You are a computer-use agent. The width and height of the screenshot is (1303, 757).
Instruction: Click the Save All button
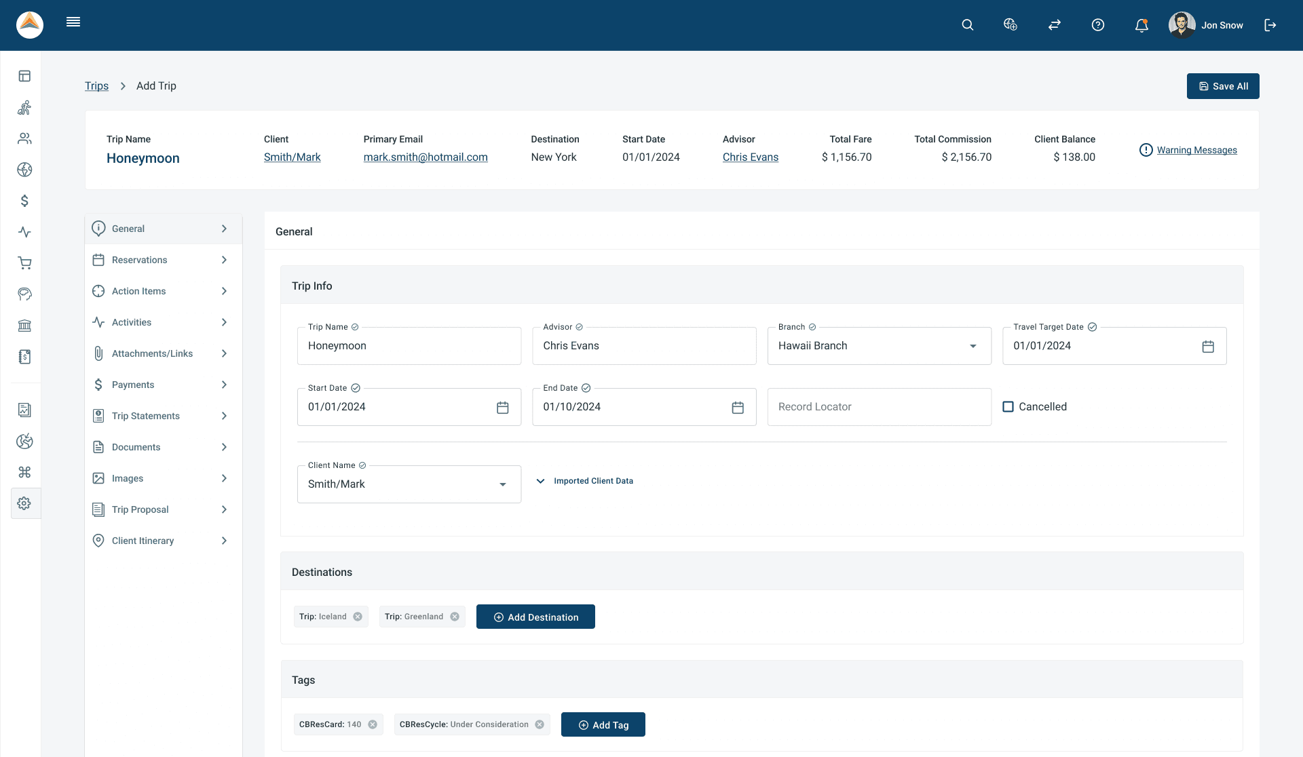[1223, 86]
